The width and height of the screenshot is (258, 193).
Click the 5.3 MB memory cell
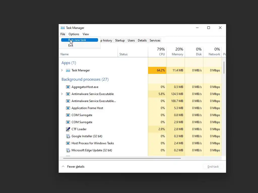(176, 108)
